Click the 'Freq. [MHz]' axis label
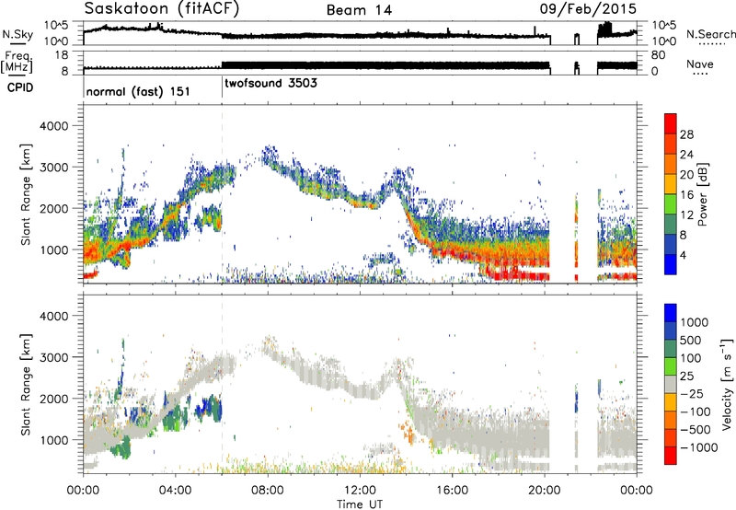The width and height of the screenshot is (736, 510). click(17, 62)
